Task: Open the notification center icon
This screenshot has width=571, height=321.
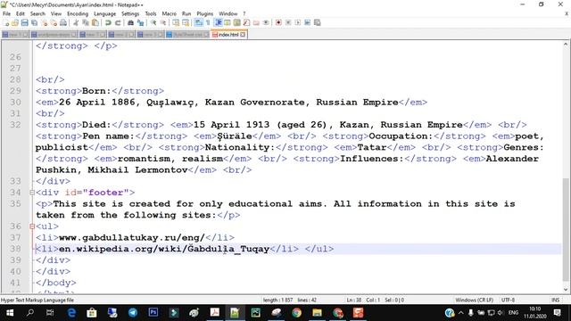Action: point(557,313)
